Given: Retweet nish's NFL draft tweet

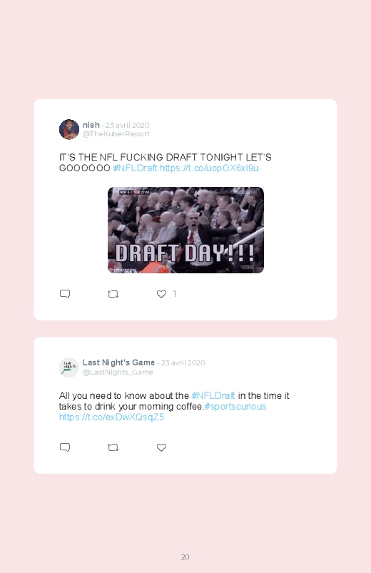Looking at the screenshot, I should point(113,294).
